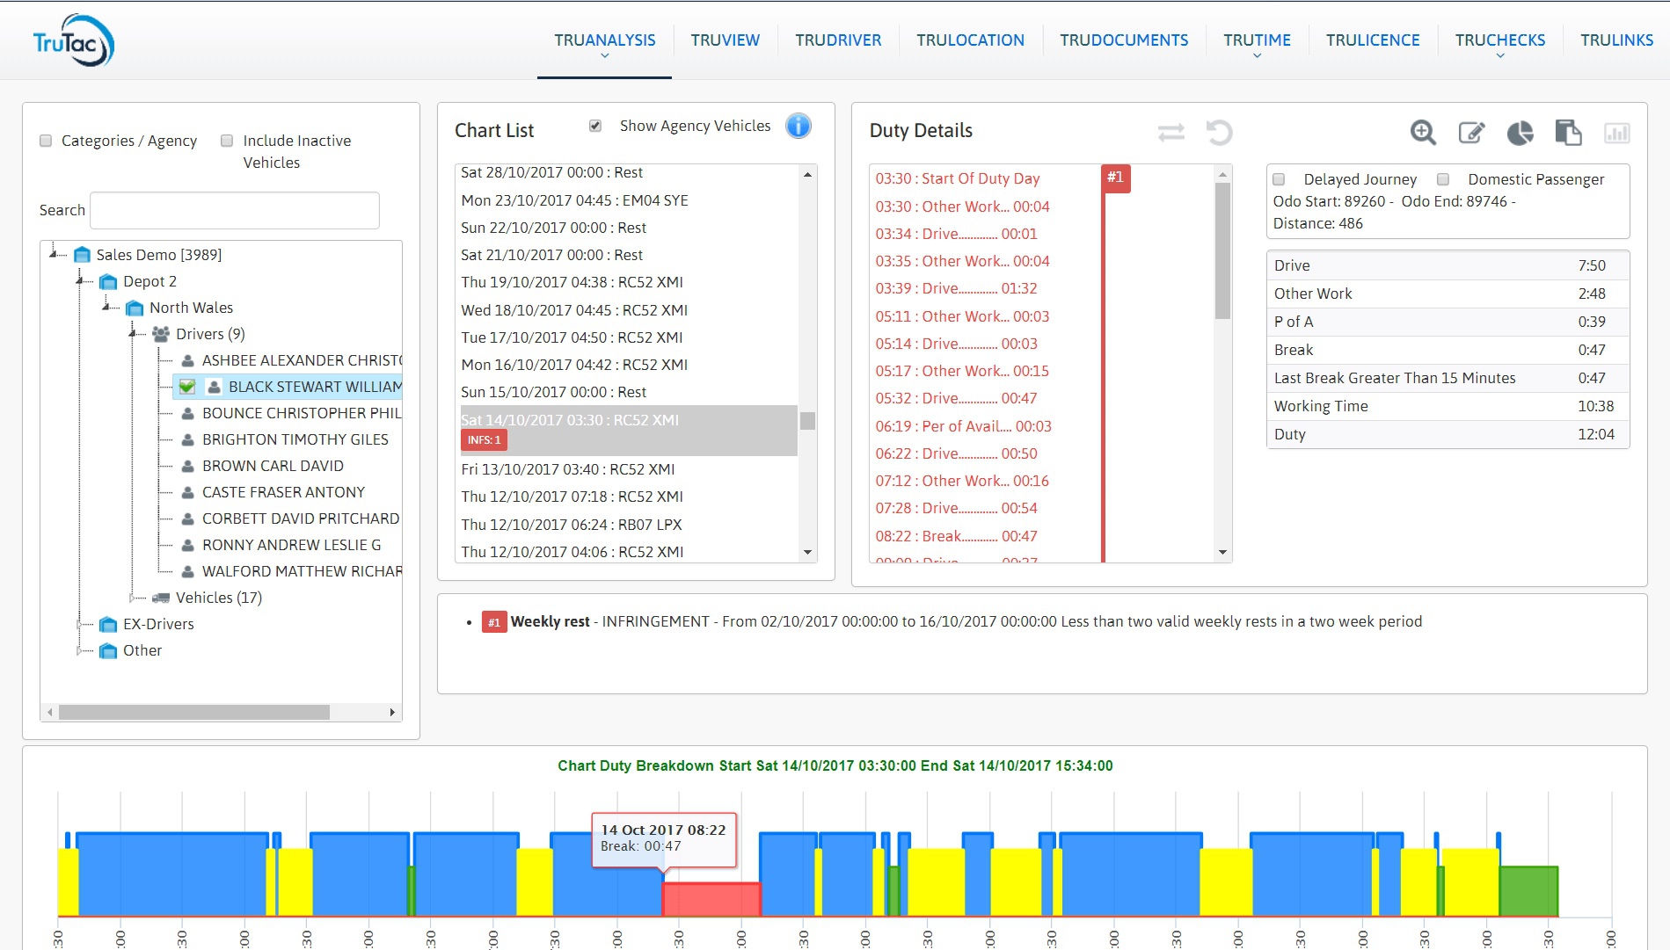This screenshot has width=1670, height=950.
Task: Uncheck Show Agency Vehicles checkbox
Action: pyautogui.click(x=595, y=126)
